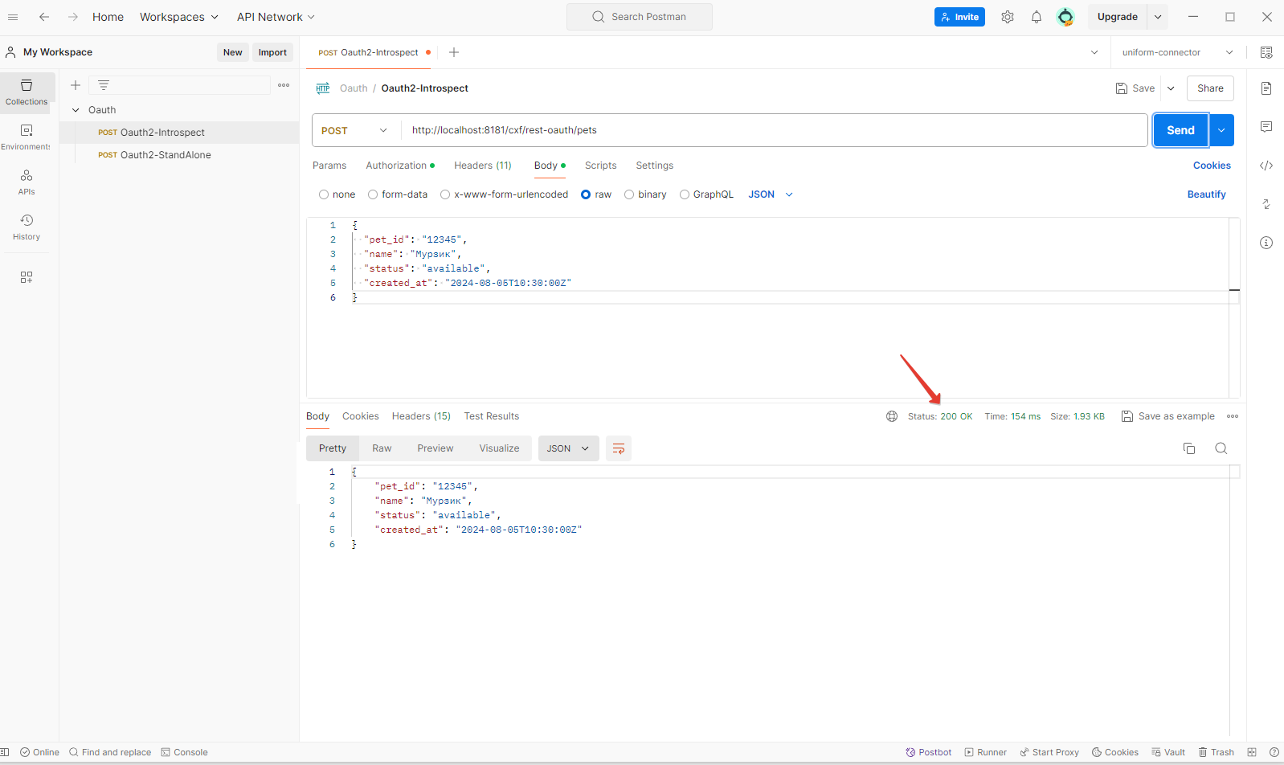Click the network globe icon near status
This screenshot has width=1284, height=765.
click(892, 416)
